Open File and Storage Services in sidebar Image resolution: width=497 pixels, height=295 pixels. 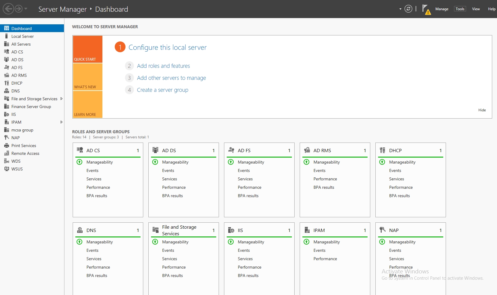coord(34,99)
